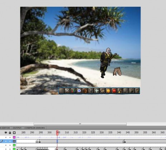Click the red face icon
The height and width of the screenshot is (150, 166).
point(114,91)
